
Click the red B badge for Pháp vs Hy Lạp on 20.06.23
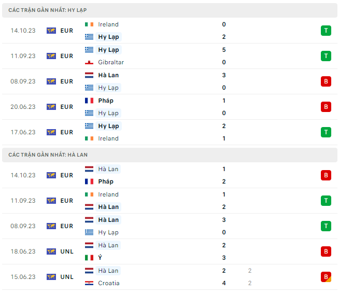(326, 107)
